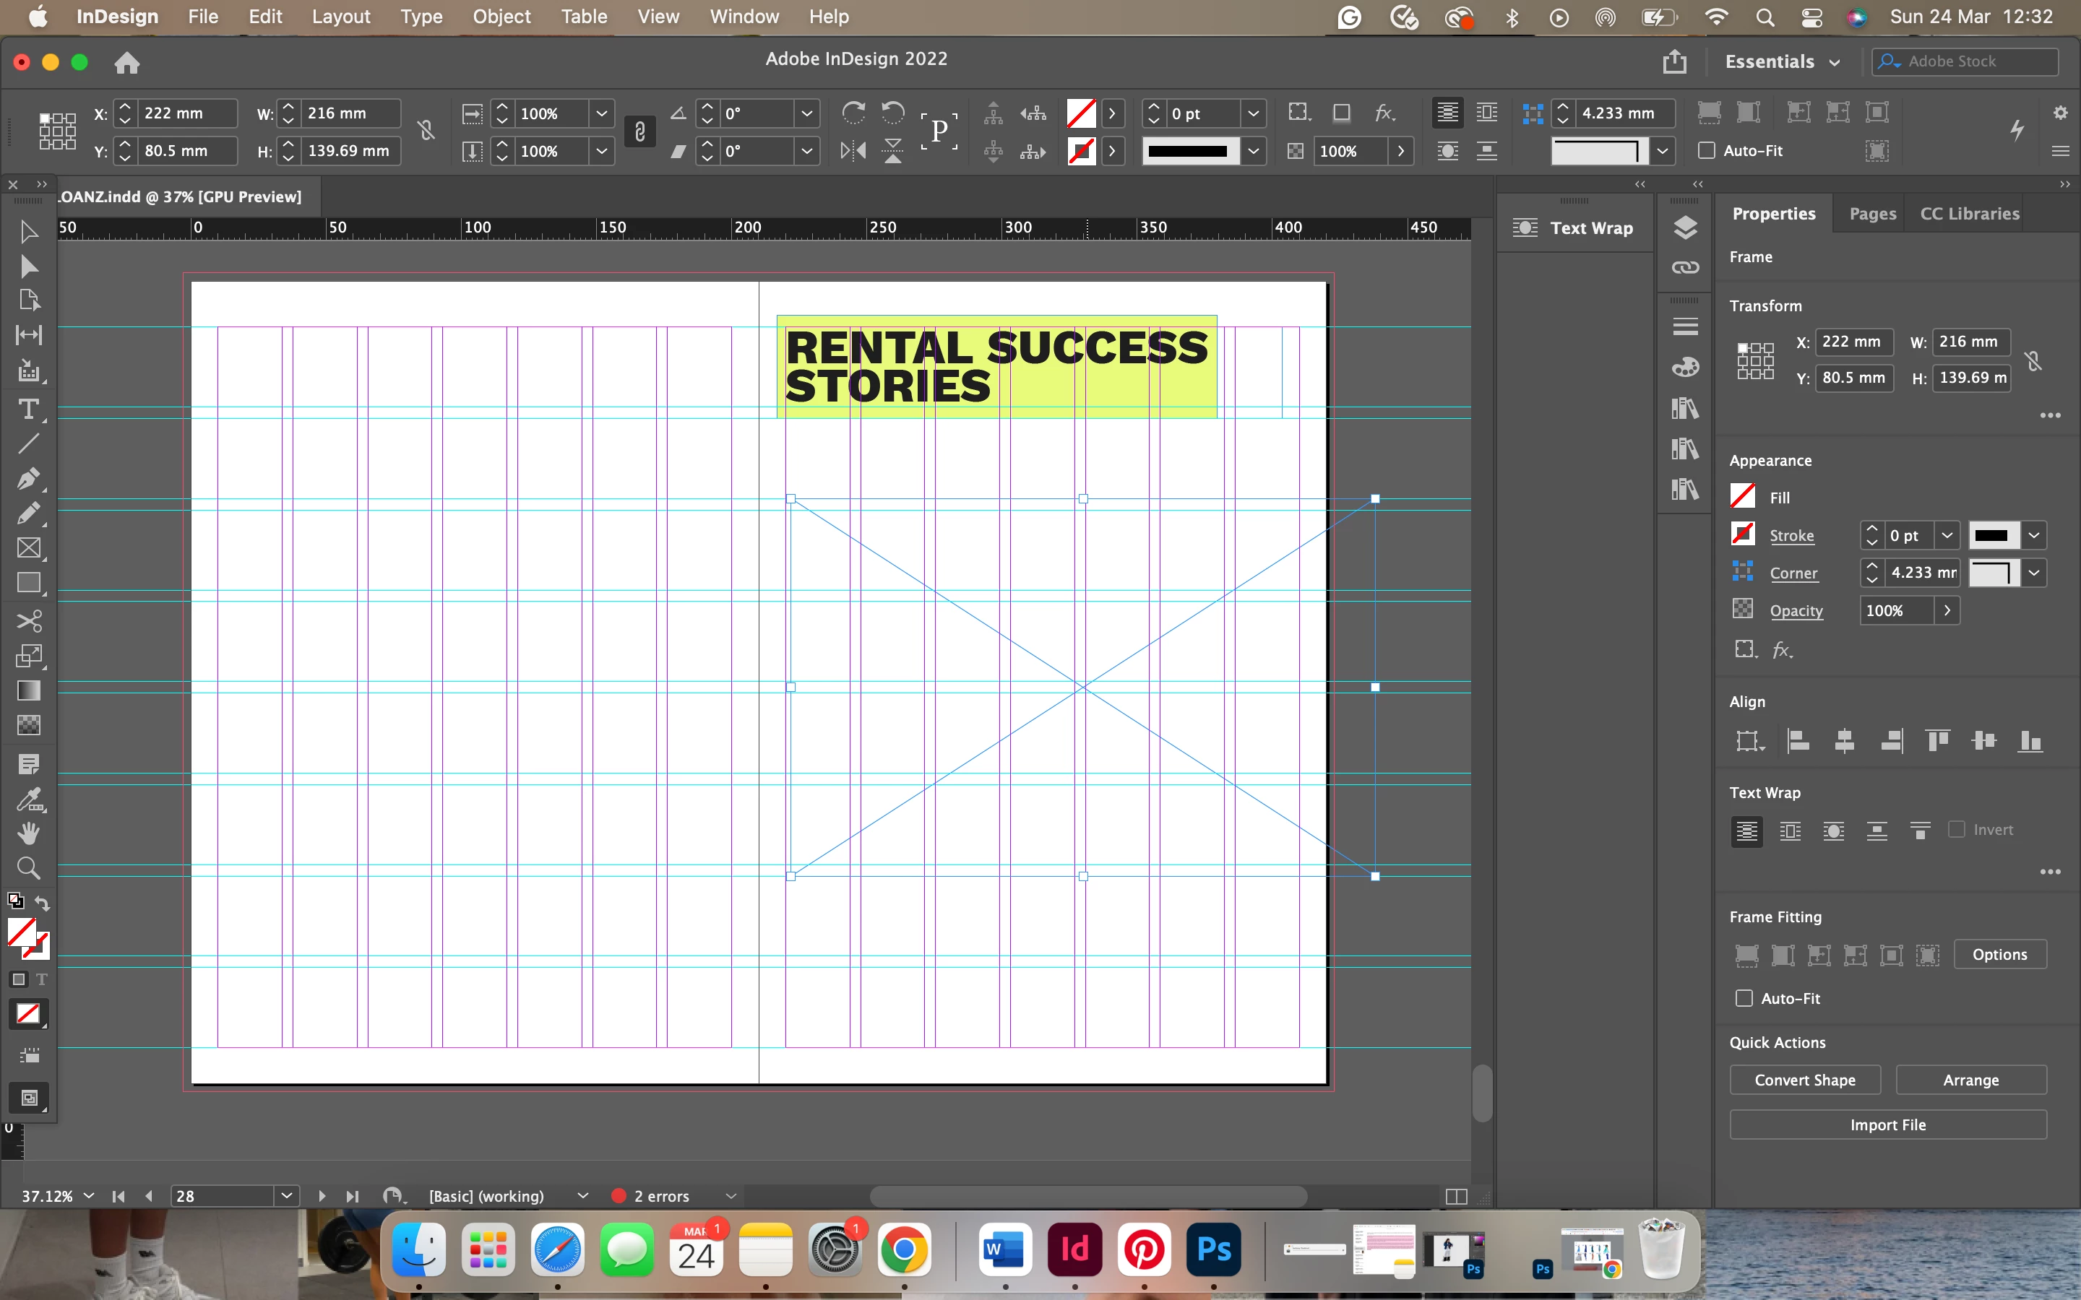The height and width of the screenshot is (1300, 2081).
Task: Open the page number dropdown showing 28
Action: click(286, 1196)
